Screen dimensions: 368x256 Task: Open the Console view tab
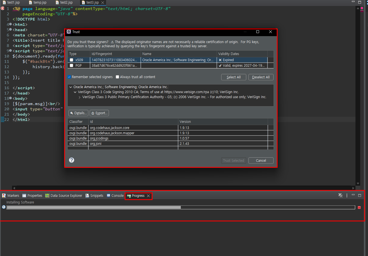115,196
